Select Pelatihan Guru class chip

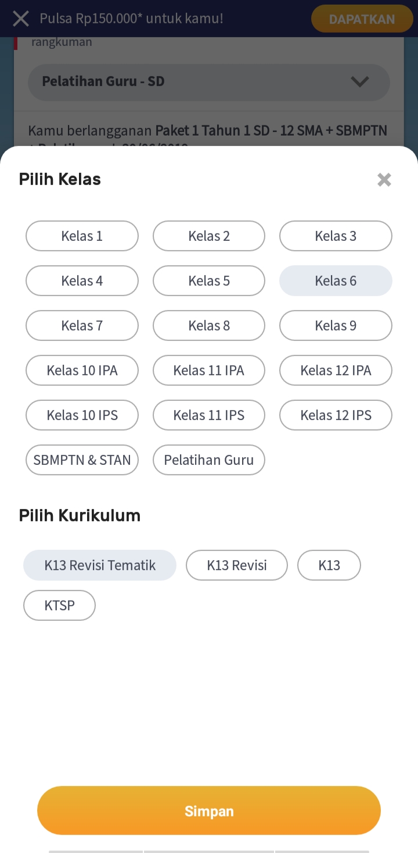[x=208, y=460]
